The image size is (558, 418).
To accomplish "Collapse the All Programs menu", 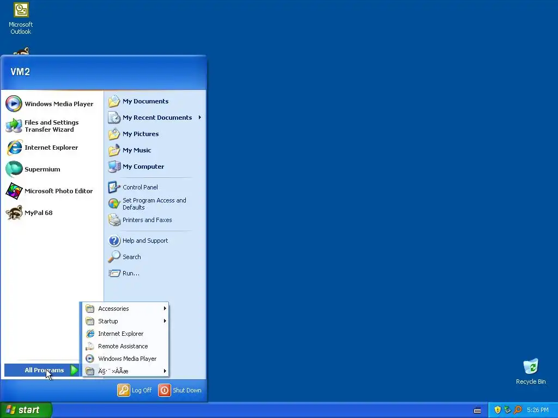I will tap(41, 370).
